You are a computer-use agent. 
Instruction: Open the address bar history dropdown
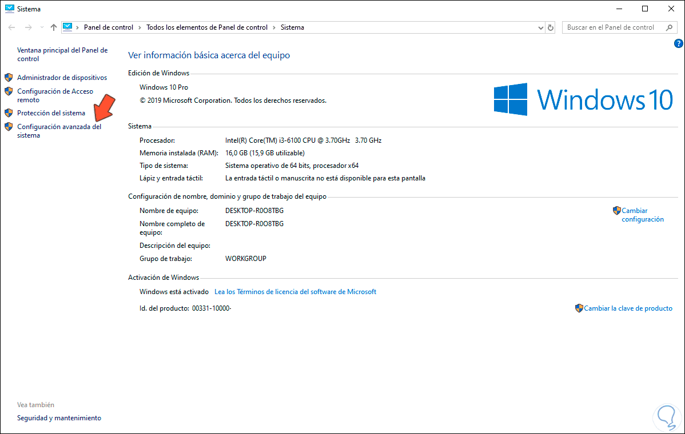[541, 27]
